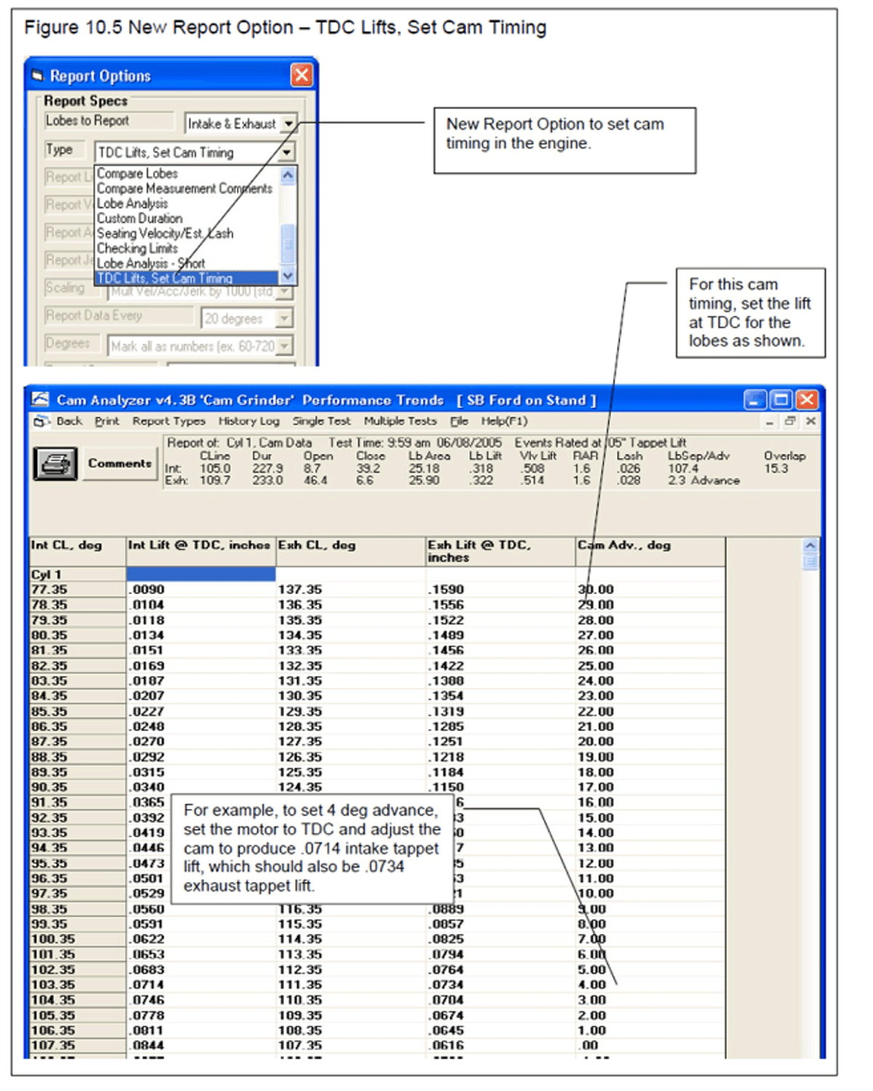Click the printer icon button
Image resolution: width=873 pixels, height=1091 pixels.
click(55, 463)
